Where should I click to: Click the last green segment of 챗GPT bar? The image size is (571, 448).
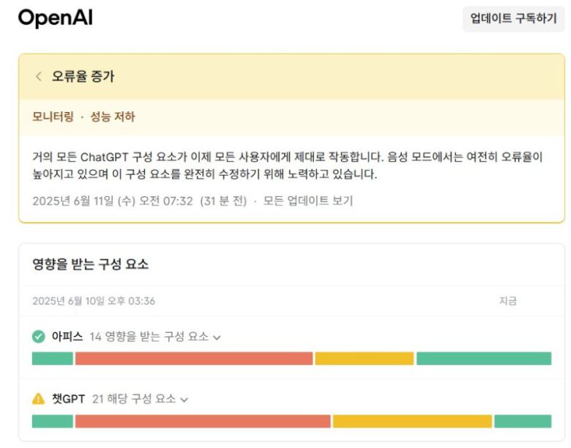click(522, 422)
